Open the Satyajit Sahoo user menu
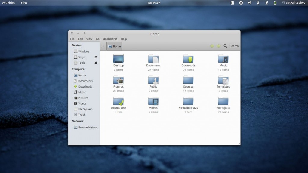The width and height of the screenshot is (308, 173). (x=294, y=2)
